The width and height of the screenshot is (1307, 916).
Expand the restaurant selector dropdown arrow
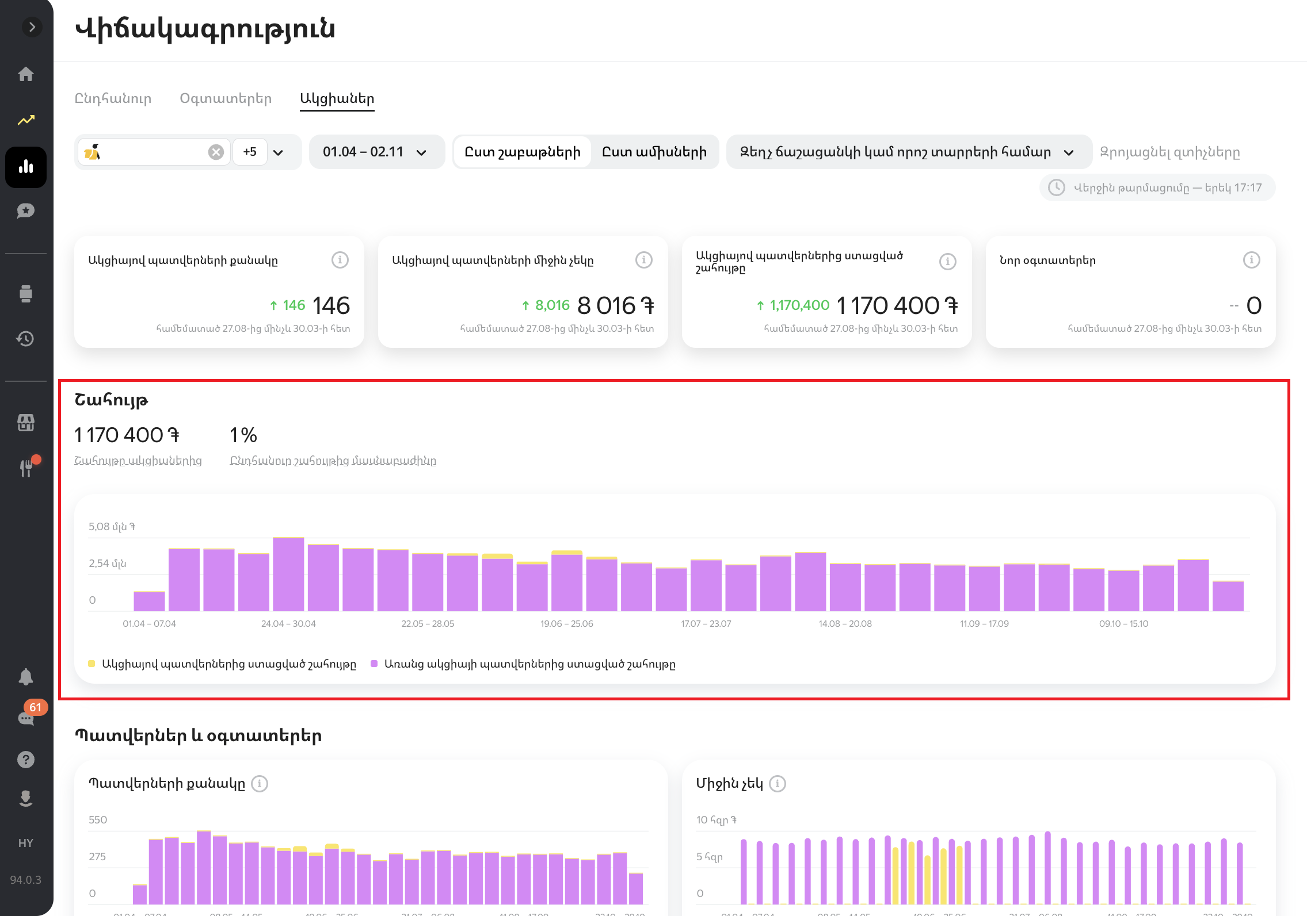coord(279,152)
